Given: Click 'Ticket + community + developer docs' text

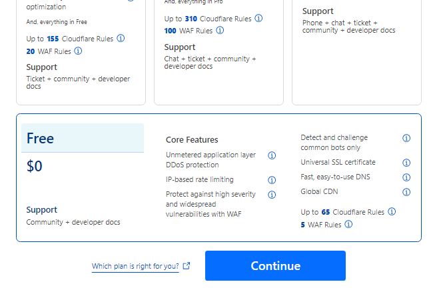Looking at the screenshot, I should pos(78,83).
